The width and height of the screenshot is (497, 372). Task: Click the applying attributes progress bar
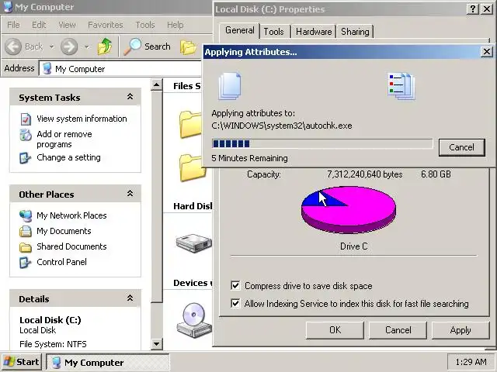(x=322, y=144)
